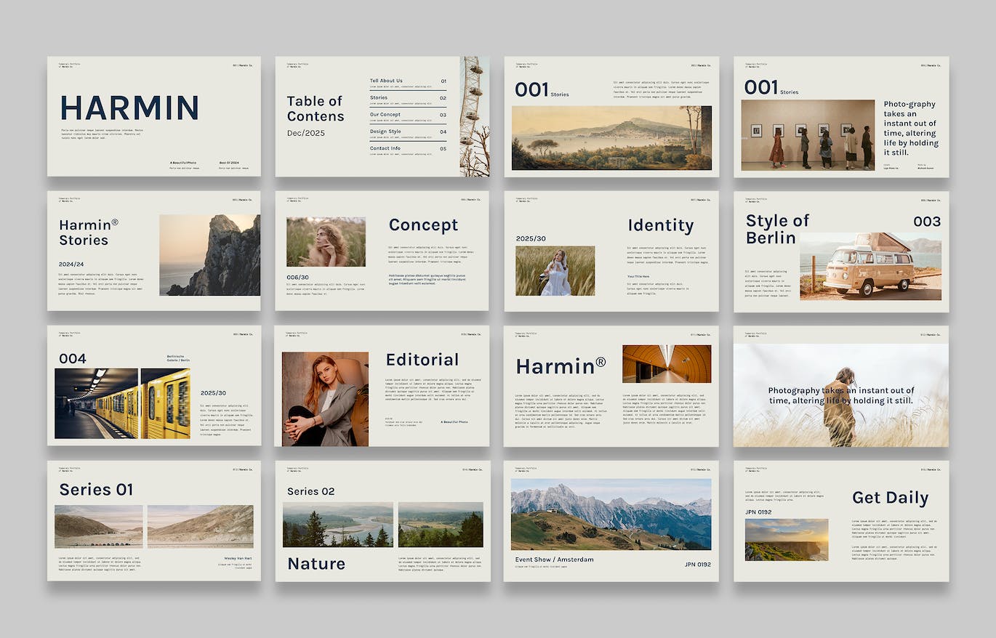The image size is (996, 638).
Task: Click the art gallery visitors photo
Action: 808,134
